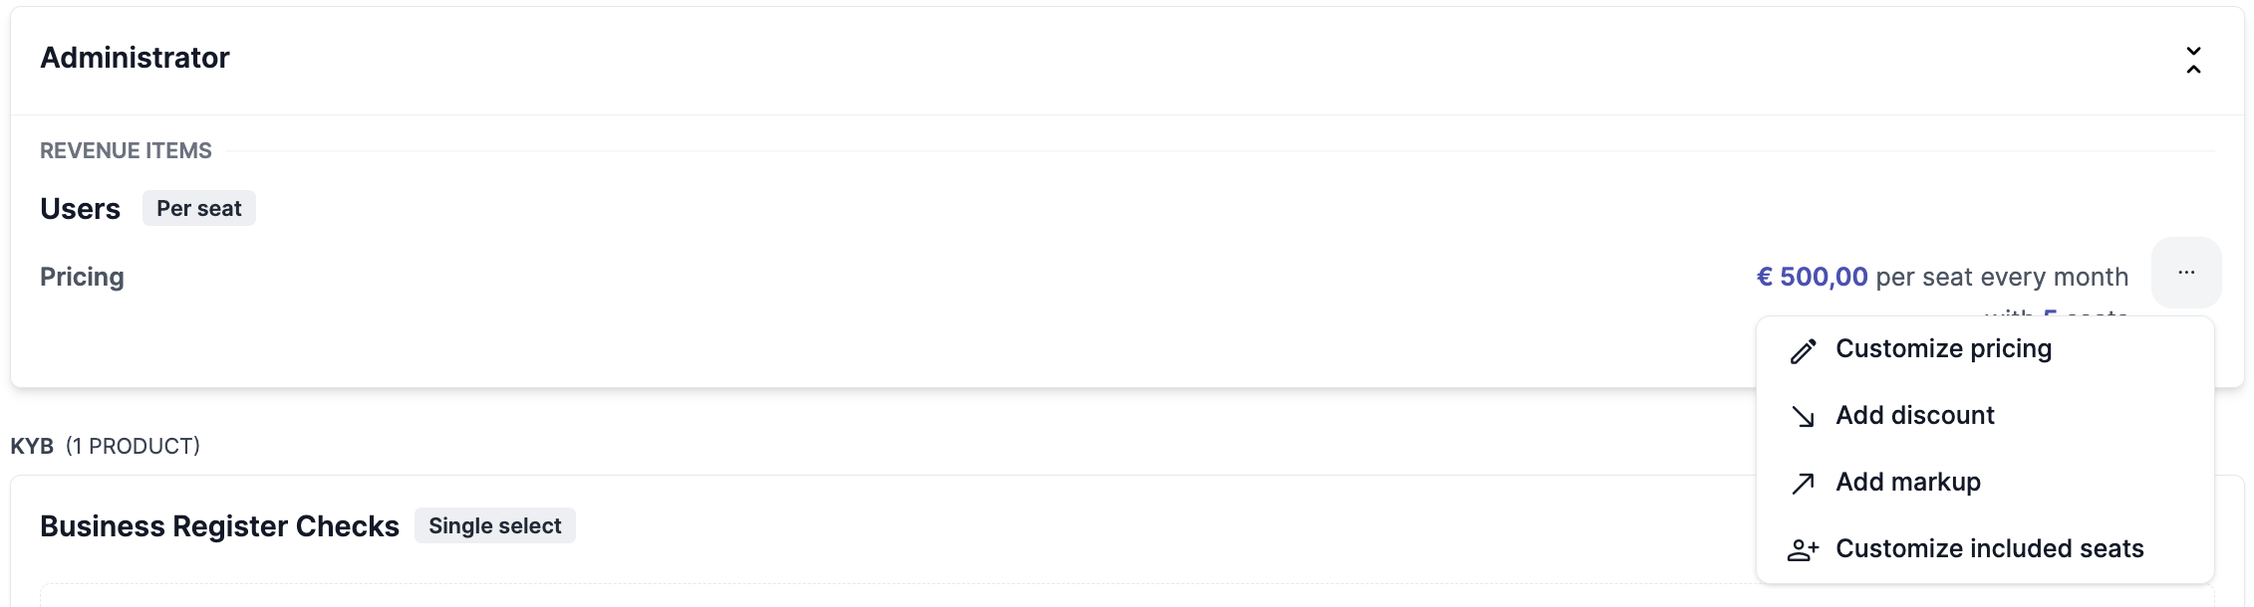
Task: Click the pencil icon for Customize pricing
Action: point(1803,351)
